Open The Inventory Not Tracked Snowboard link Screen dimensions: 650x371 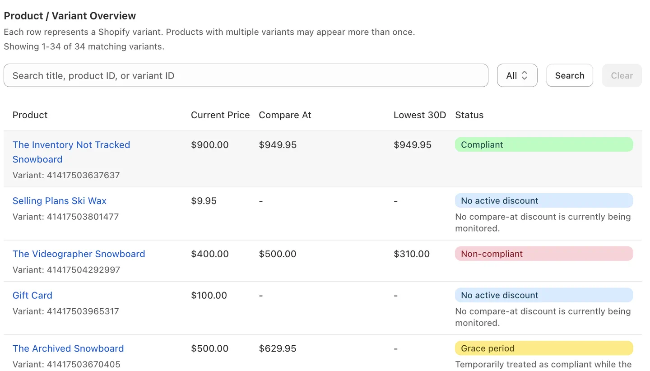71,152
